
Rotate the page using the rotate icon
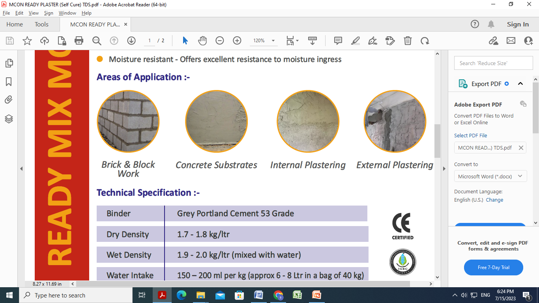(425, 41)
